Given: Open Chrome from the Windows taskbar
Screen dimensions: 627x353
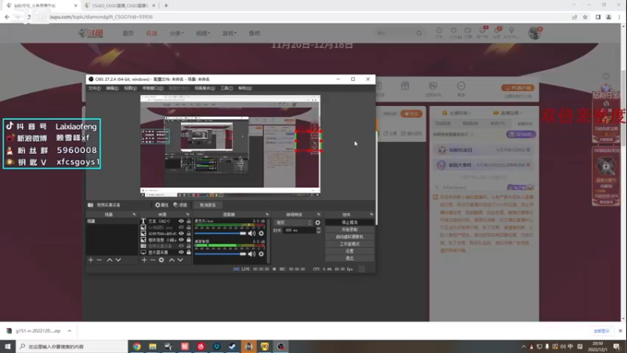Looking at the screenshot, I should coord(136,347).
